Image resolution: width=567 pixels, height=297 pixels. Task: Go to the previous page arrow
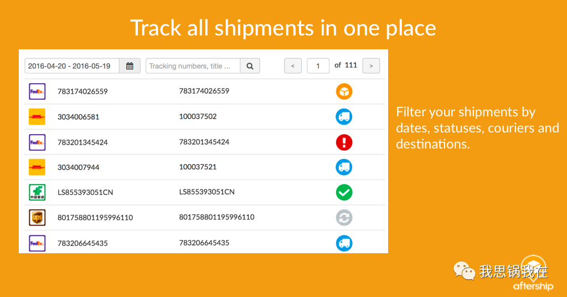[x=293, y=66]
